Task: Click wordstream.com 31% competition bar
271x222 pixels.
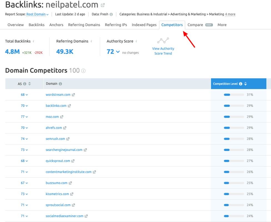Action: click(x=234, y=95)
